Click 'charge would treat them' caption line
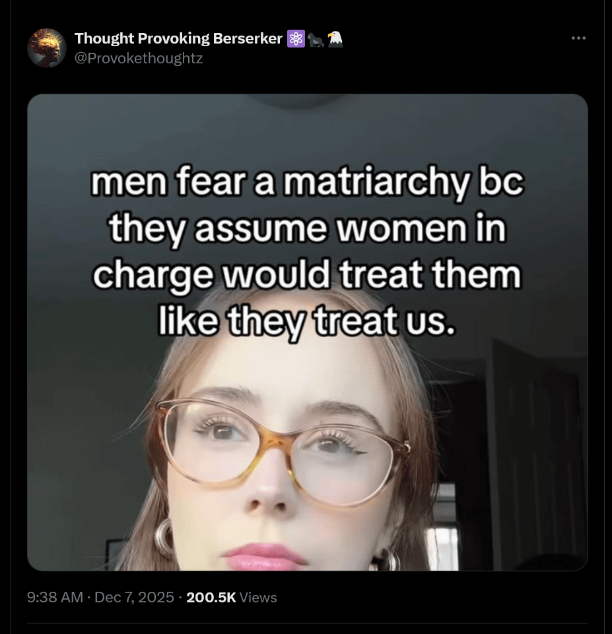Screen dimensions: 612x634 point(308,274)
